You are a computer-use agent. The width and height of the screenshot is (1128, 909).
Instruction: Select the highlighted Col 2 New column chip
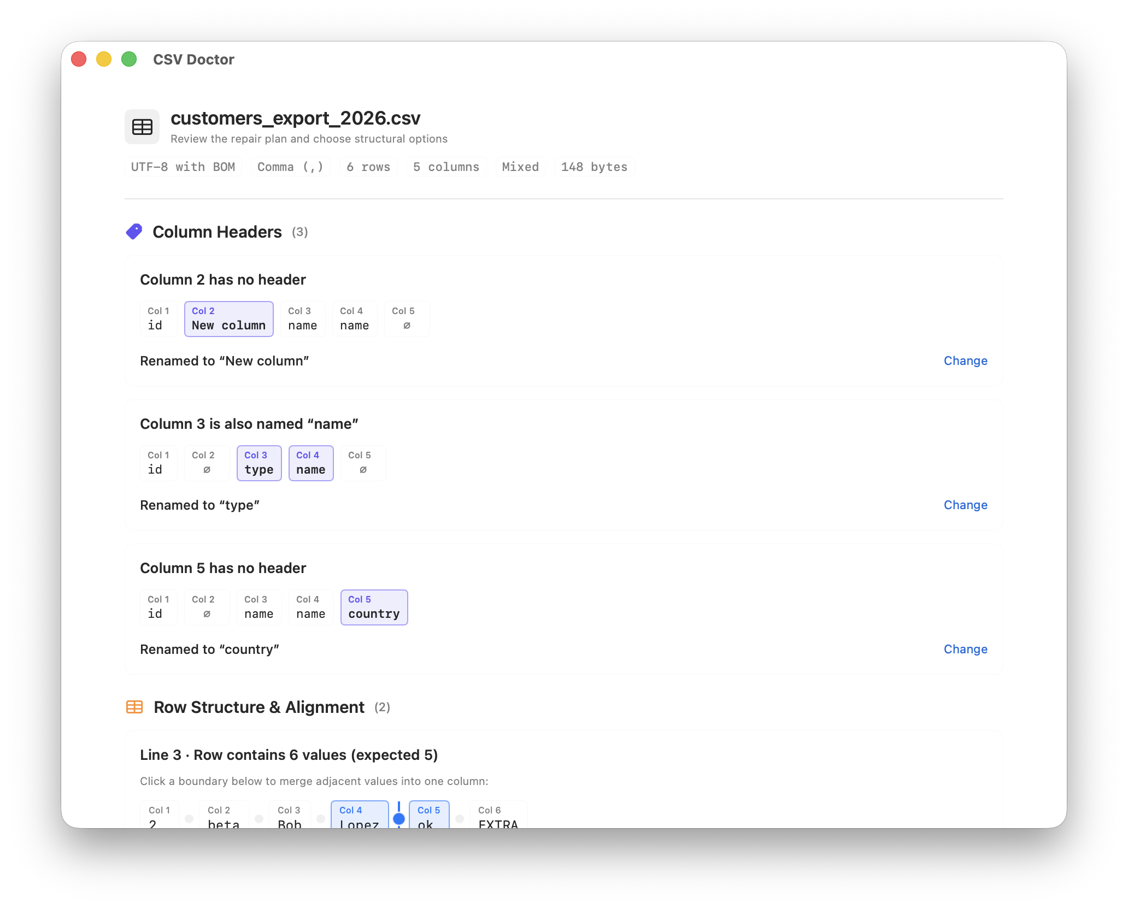228,319
